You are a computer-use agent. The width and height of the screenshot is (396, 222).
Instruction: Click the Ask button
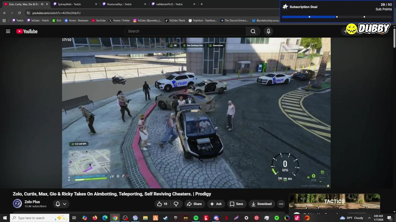pyautogui.click(x=216, y=204)
